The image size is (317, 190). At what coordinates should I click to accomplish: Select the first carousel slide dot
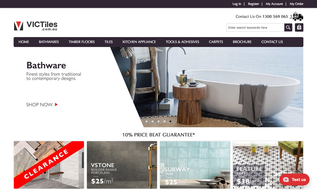146,121
